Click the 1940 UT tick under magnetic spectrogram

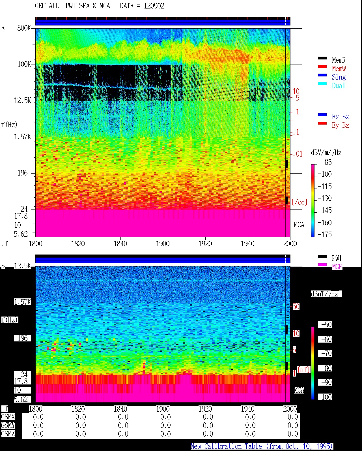point(248,409)
